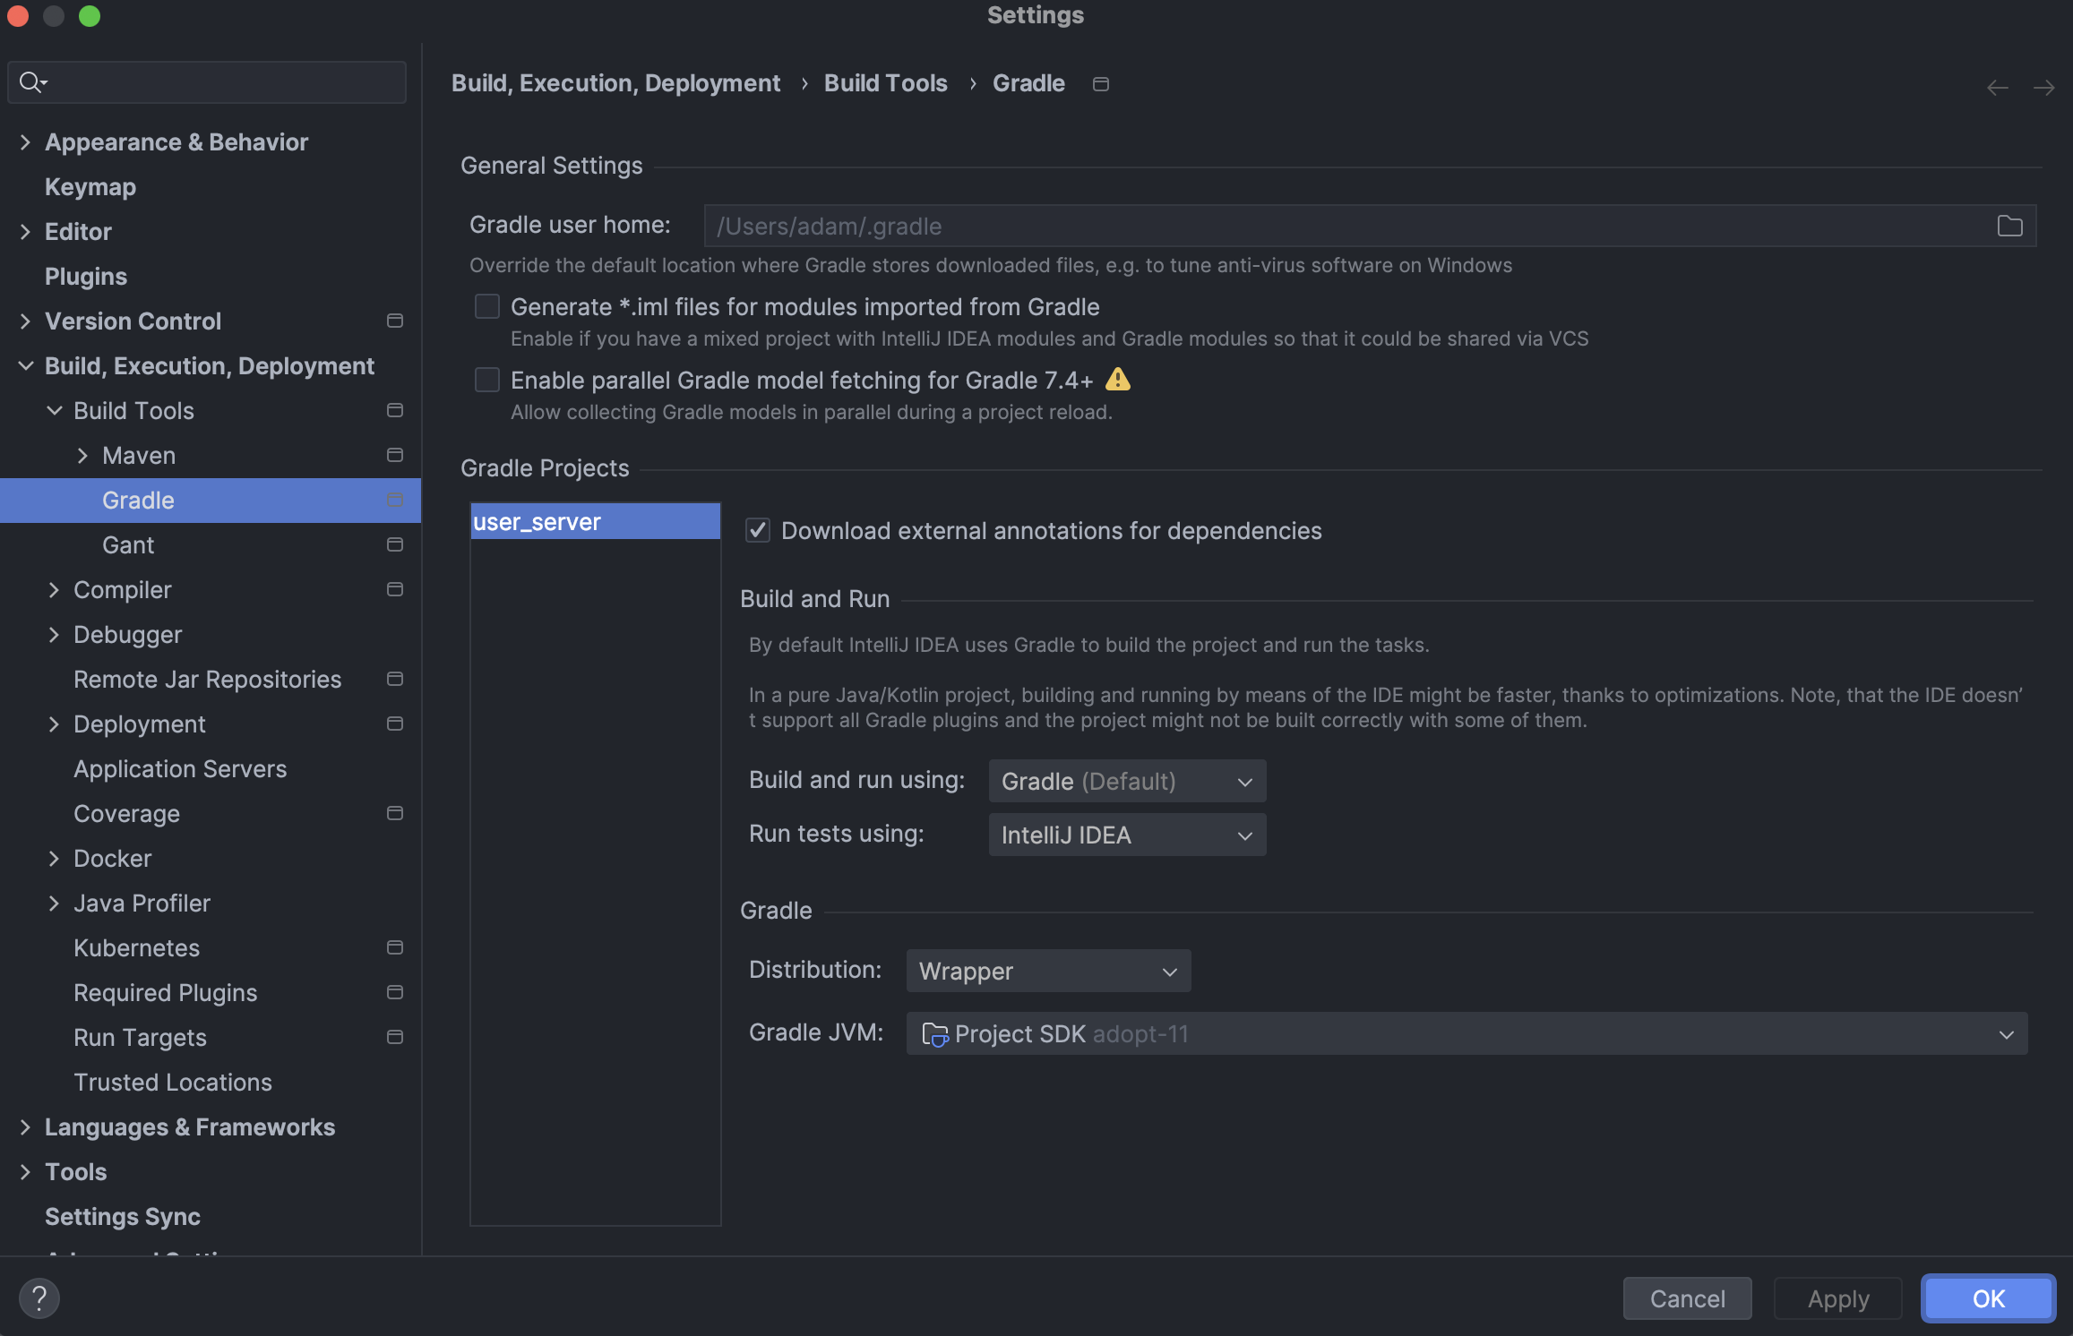Click the project icon next to Coverage
Screen dimensions: 2073x1336
[x=394, y=813]
